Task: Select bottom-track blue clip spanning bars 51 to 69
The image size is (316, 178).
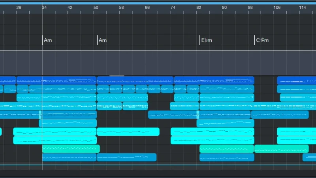Action: [x=126, y=157]
